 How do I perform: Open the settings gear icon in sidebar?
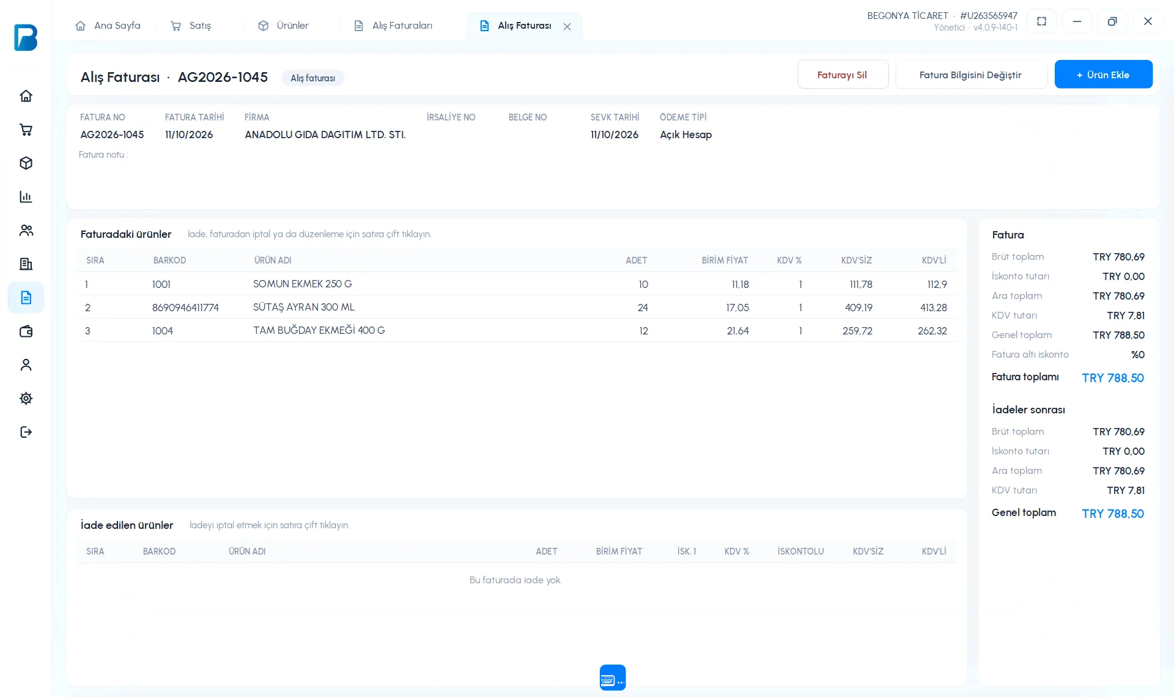[x=26, y=399]
